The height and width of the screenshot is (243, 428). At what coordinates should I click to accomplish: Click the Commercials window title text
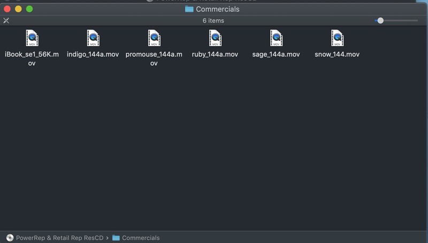[218, 9]
